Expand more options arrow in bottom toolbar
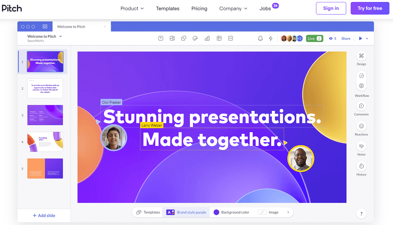 click(288, 212)
